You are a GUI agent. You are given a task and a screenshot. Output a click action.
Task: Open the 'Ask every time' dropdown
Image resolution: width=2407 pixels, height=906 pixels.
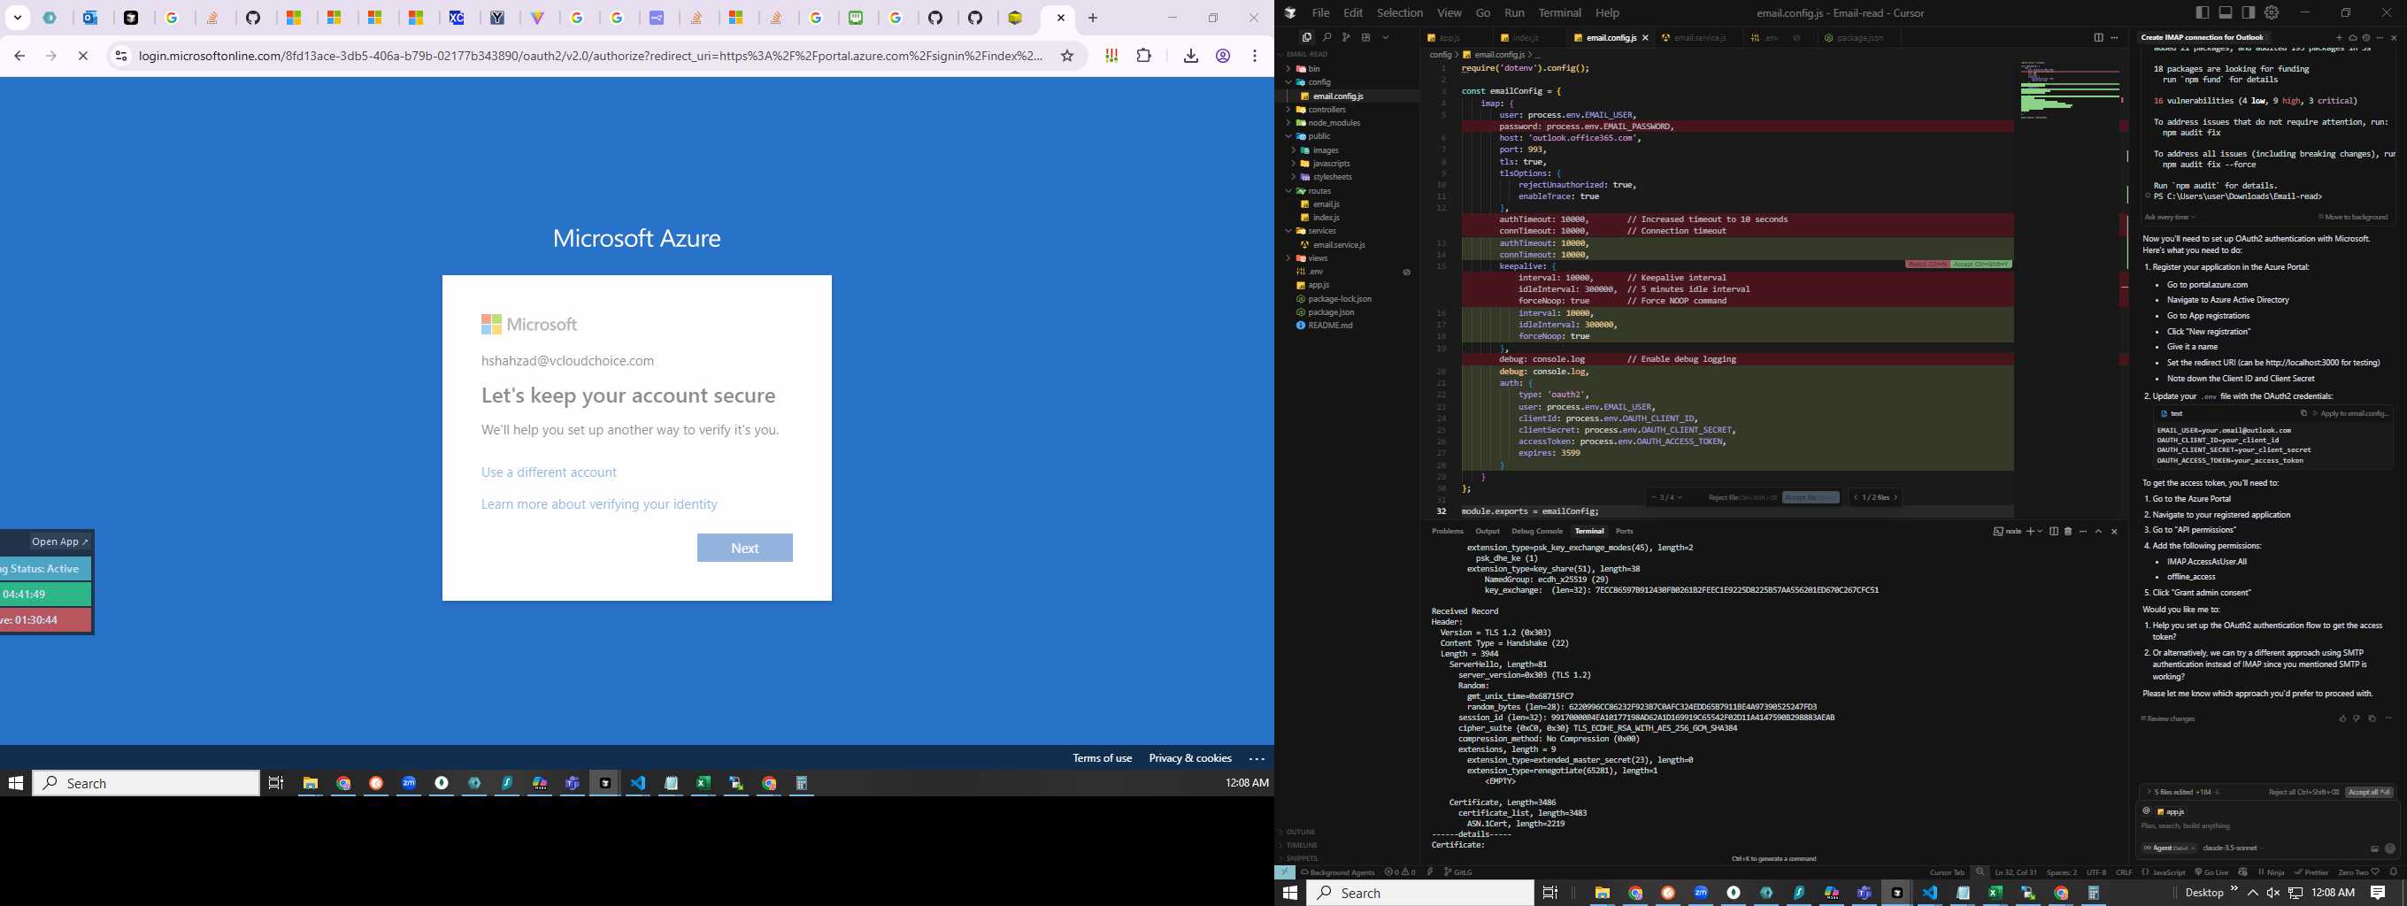coord(2170,217)
